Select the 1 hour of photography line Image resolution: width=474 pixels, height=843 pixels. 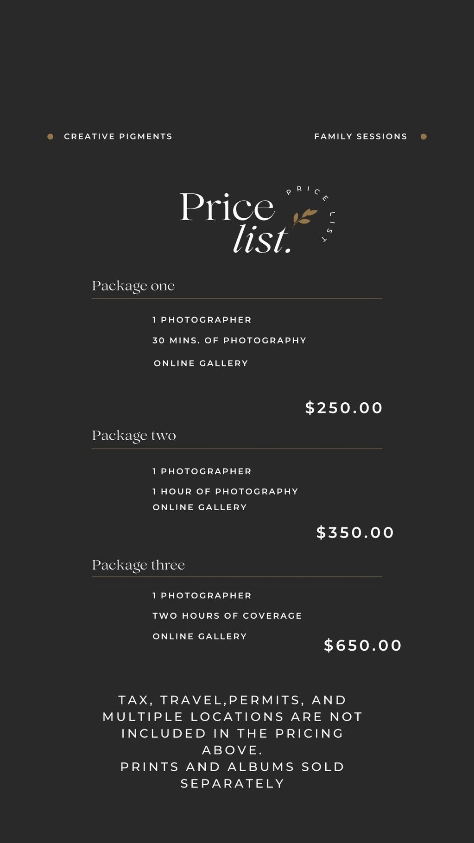(x=225, y=491)
